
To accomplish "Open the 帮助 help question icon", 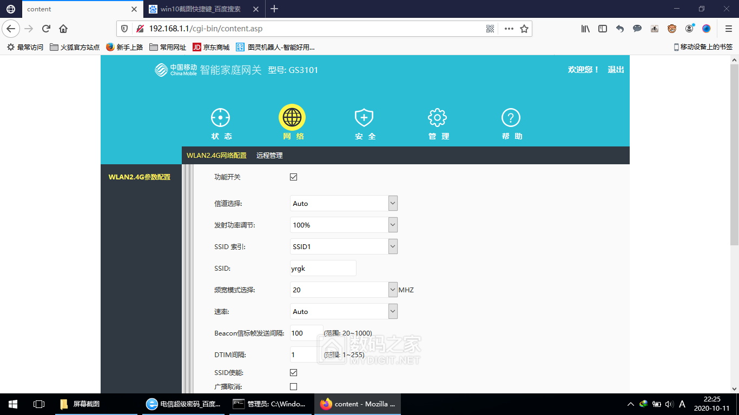I will 511,118.
